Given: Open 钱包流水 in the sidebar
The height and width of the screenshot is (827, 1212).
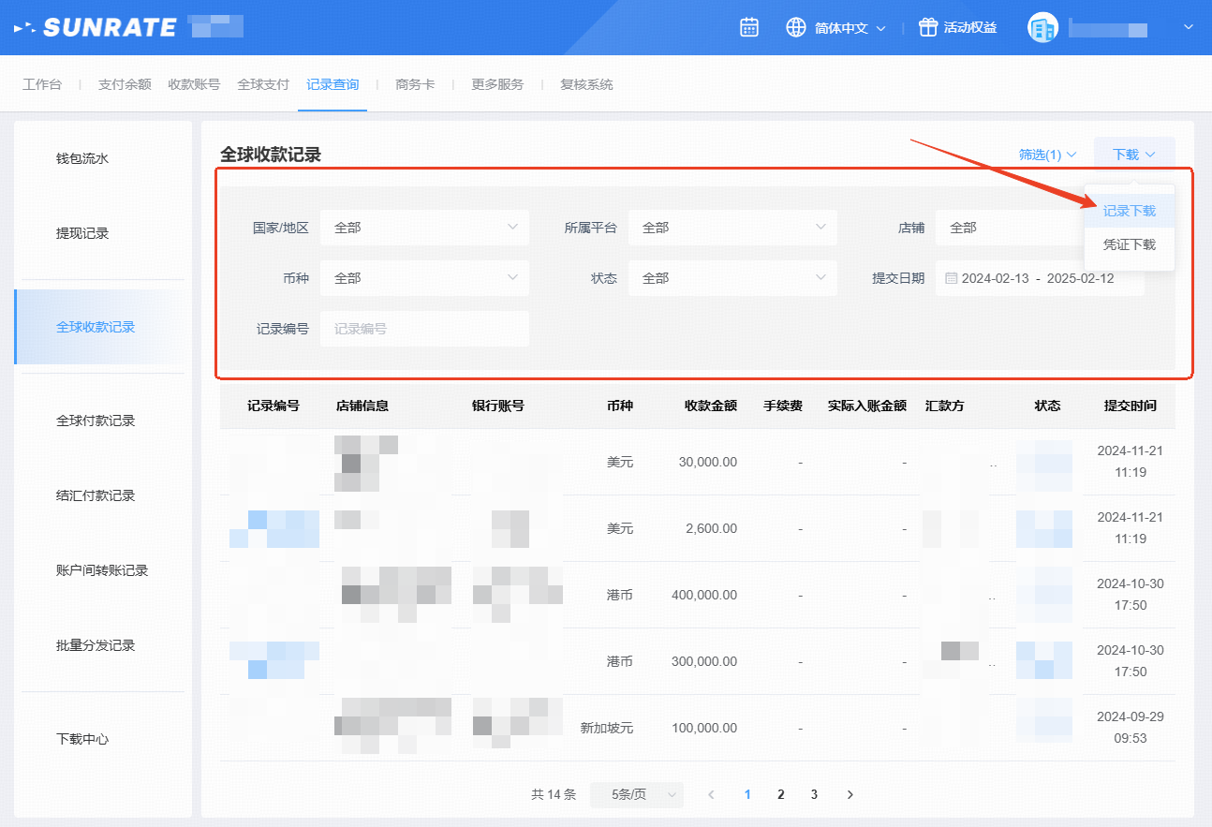Looking at the screenshot, I should [82, 158].
